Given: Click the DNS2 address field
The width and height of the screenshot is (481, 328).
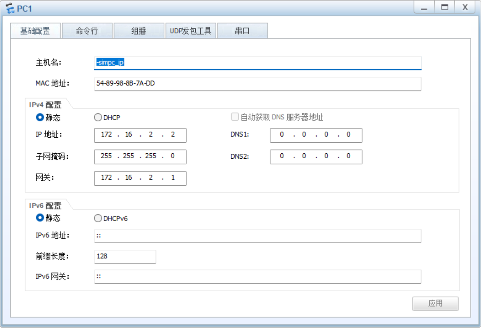Looking at the screenshot, I should click(x=316, y=156).
